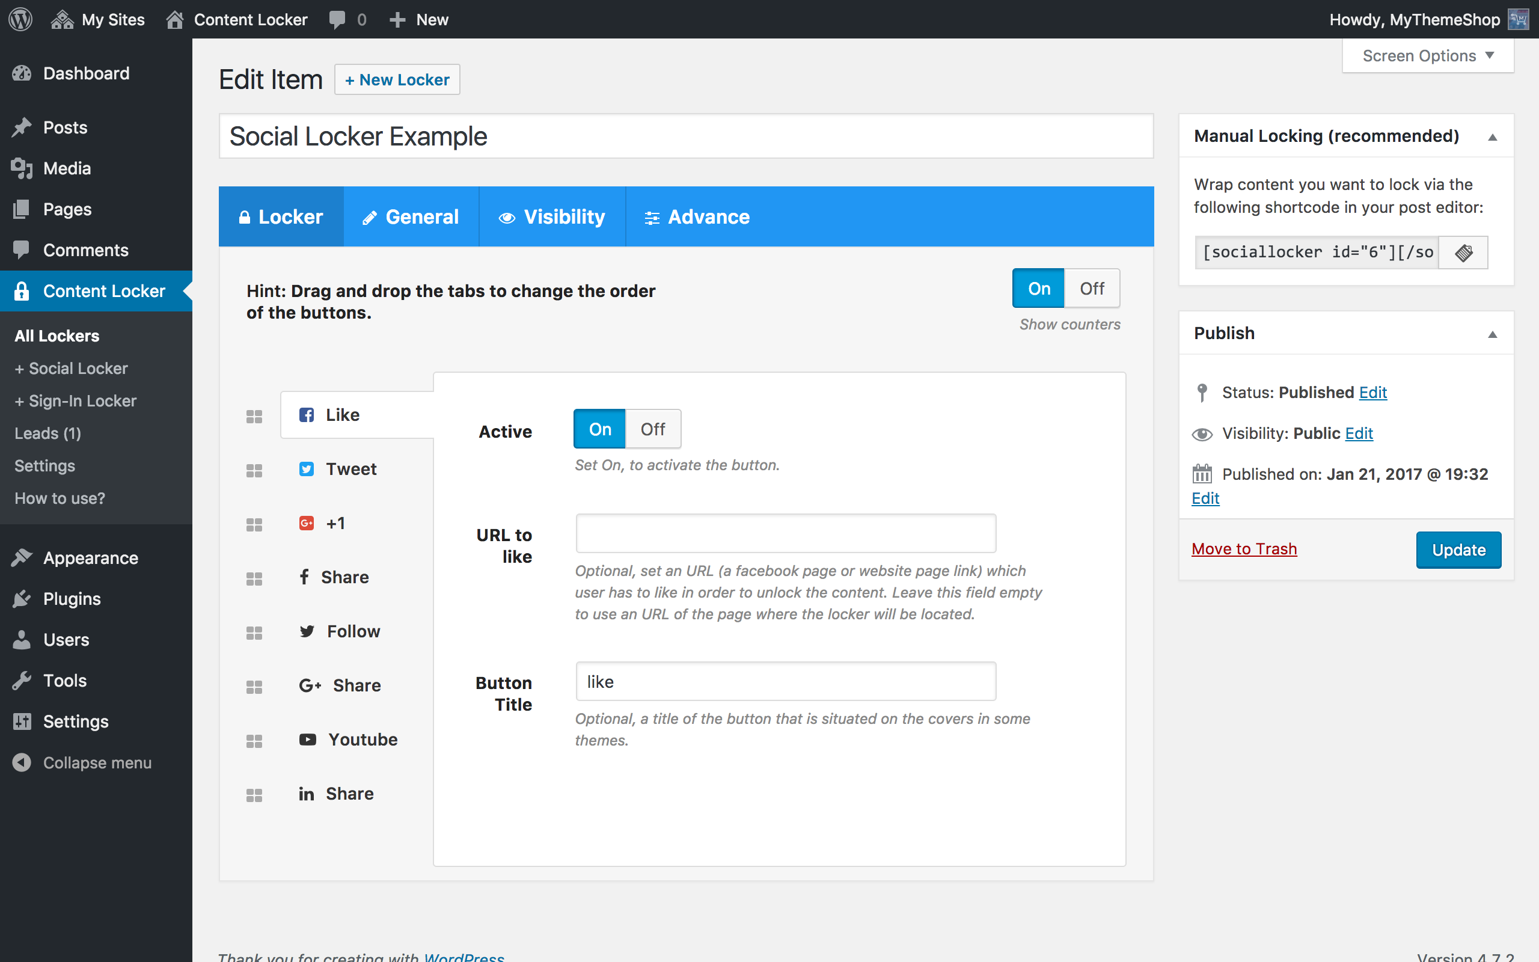Select the Google +1 button tab
The image size is (1539, 962).
coord(323,523)
